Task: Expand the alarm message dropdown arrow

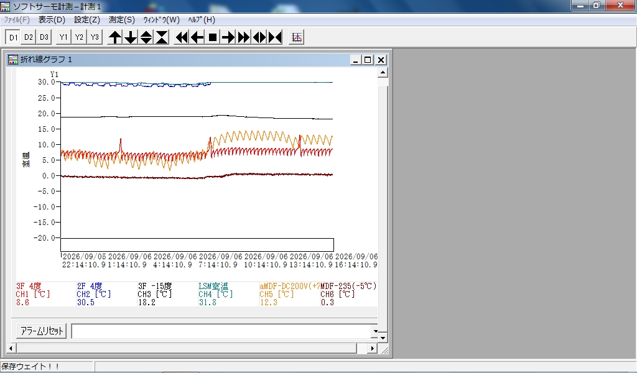Action: coord(375,331)
